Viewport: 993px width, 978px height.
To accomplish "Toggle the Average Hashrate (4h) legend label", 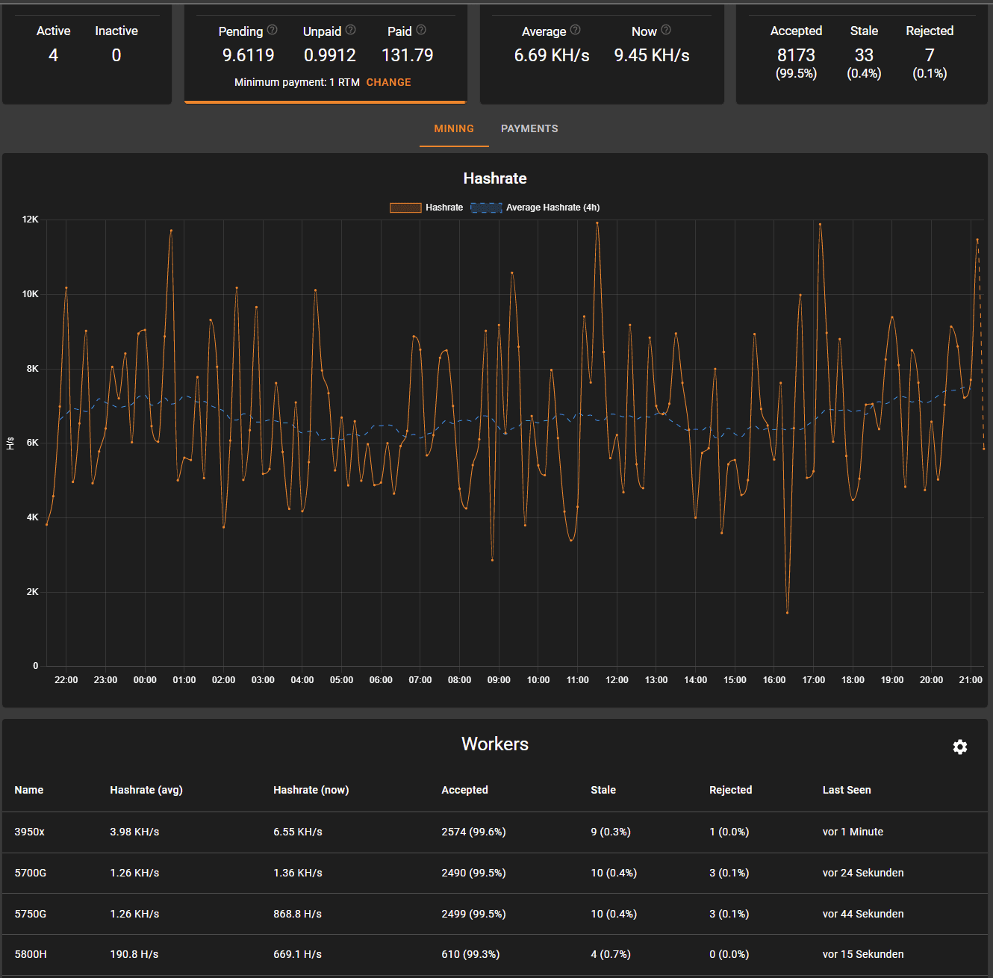I will pos(552,208).
